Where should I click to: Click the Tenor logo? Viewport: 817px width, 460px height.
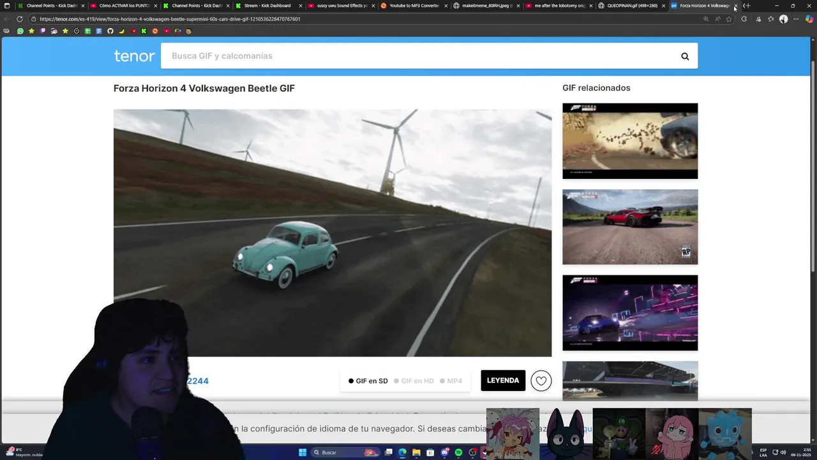pyautogui.click(x=134, y=56)
